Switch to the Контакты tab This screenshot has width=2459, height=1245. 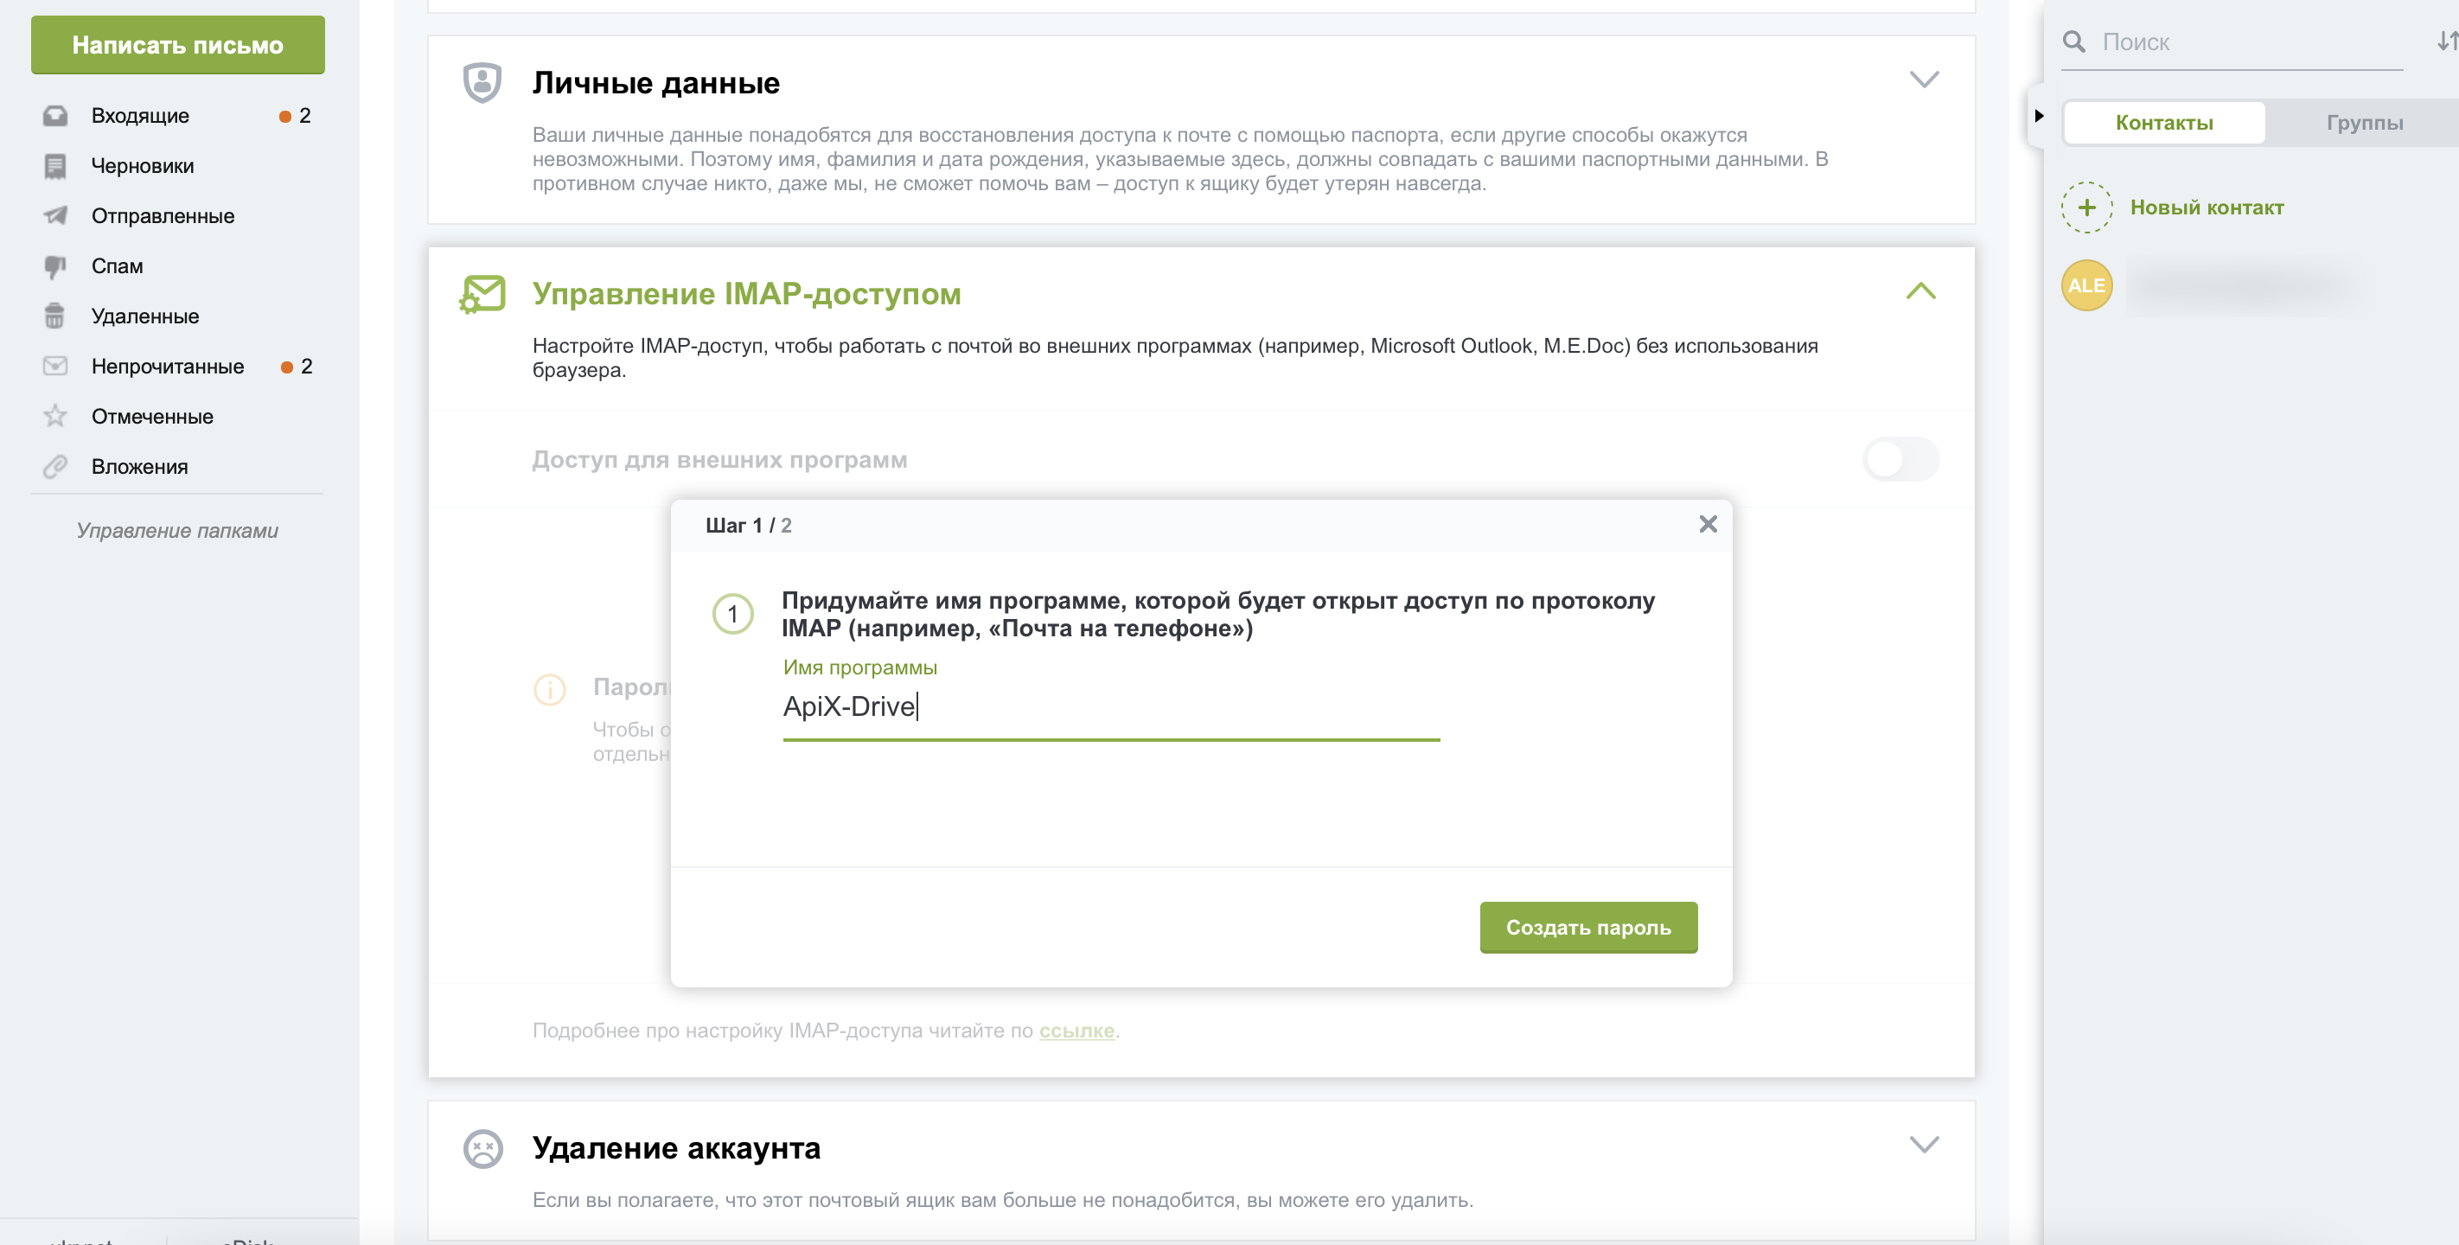pyautogui.click(x=2162, y=121)
